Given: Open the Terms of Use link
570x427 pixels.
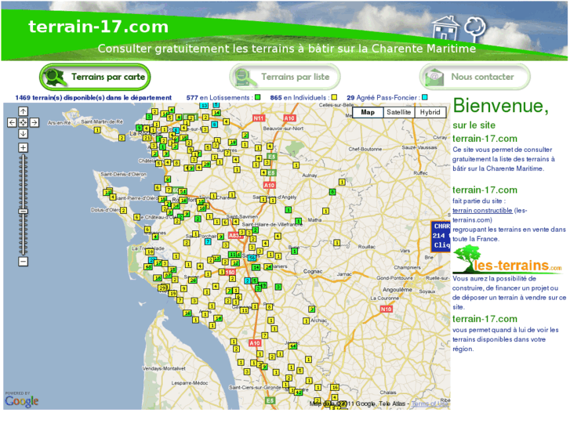Looking at the screenshot, I should (430, 403).
